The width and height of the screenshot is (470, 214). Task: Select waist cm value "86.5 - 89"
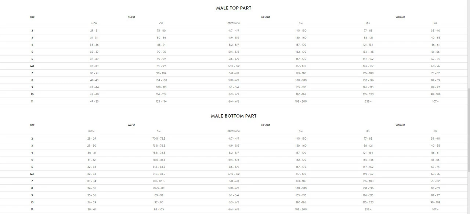coord(159,188)
